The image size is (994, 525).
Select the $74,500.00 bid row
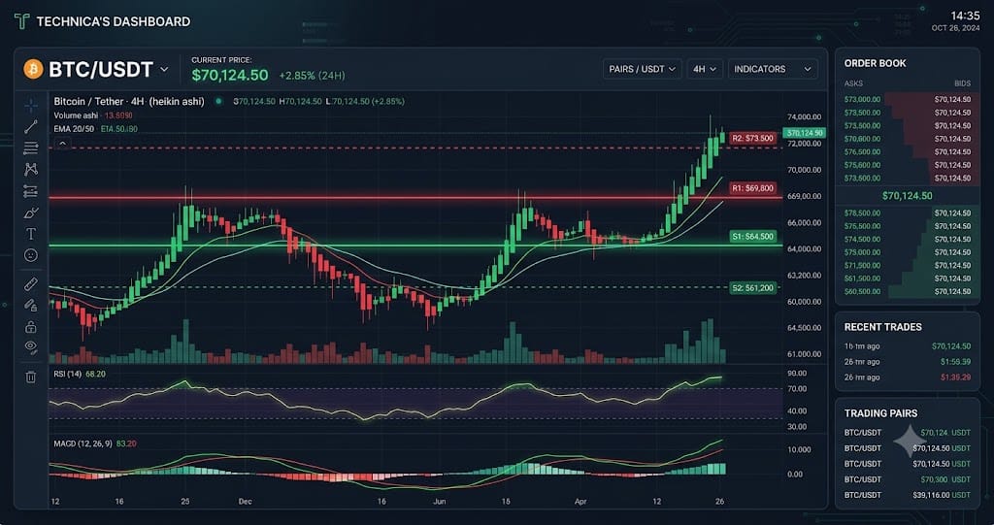pos(908,240)
